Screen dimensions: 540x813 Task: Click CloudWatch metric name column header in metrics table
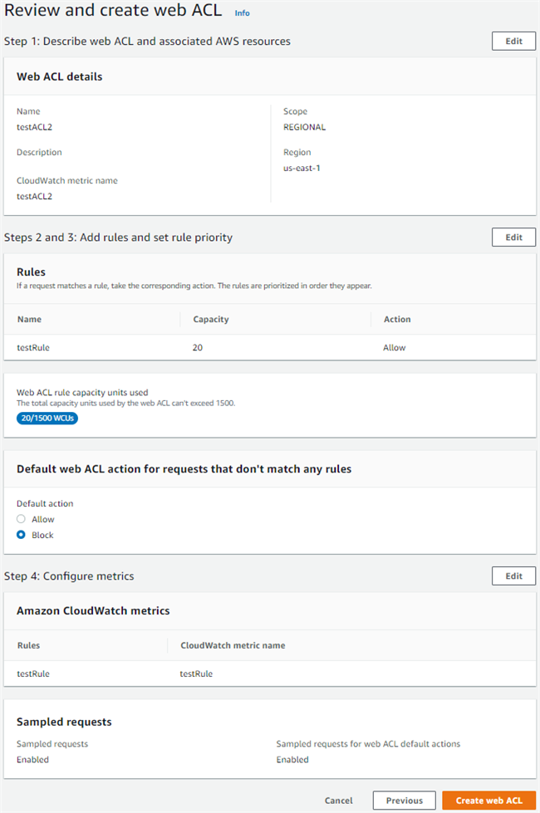pos(233,645)
